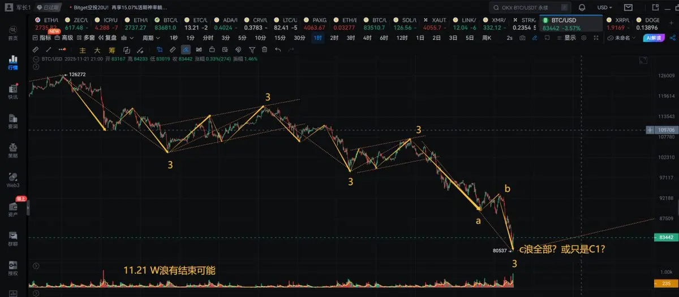Delete drawings with the trash icon
This screenshot has width=679, height=297.
(264, 50)
